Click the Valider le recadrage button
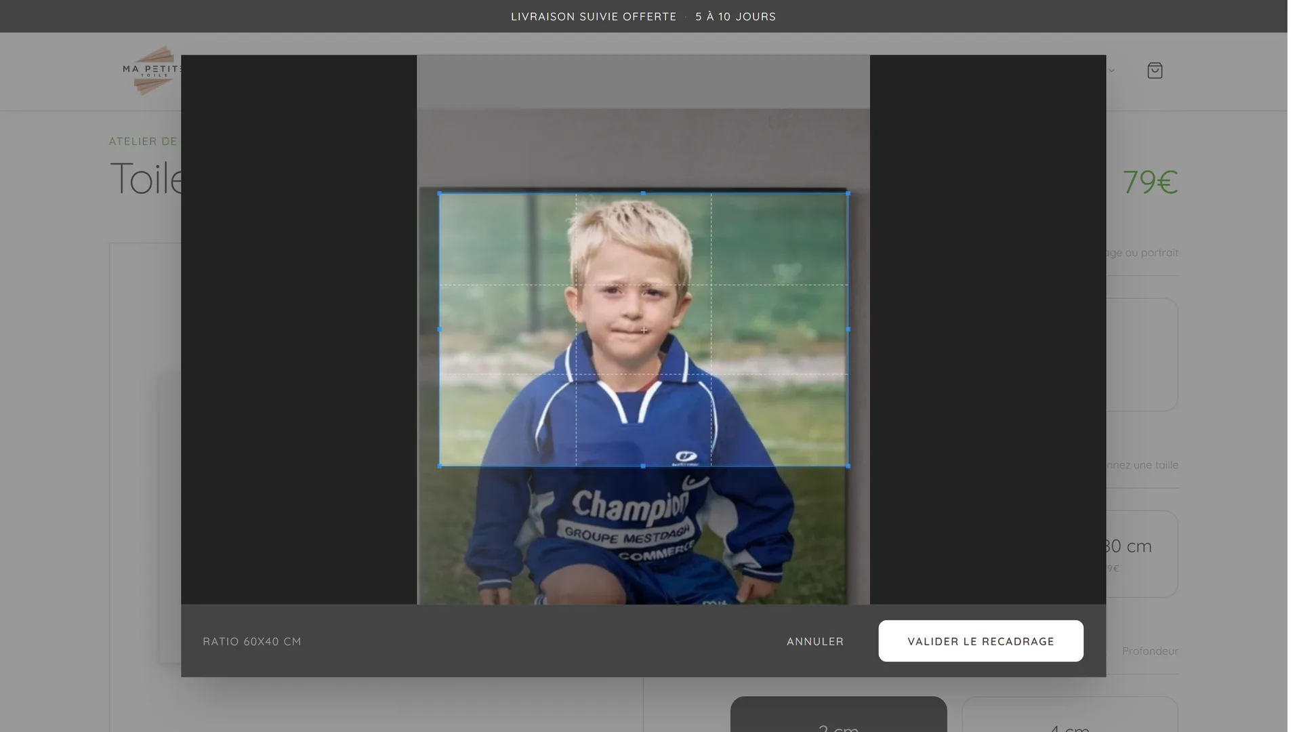Viewport: 1301px width, 732px height. pyautogui.click(x=980, y=641)
